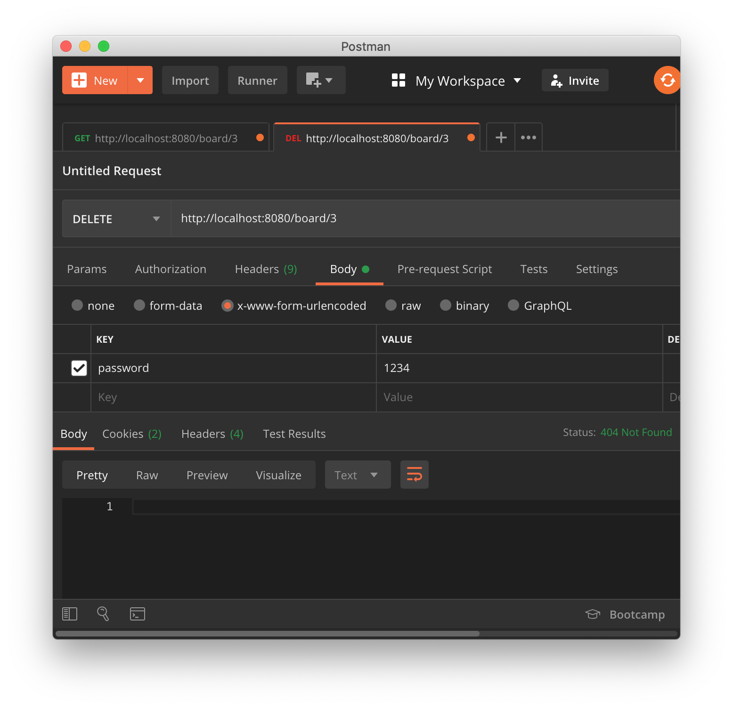The width and height of the screenshot is (733, 709).
Task: Toggle response line wrap icon
Action: 415,475
